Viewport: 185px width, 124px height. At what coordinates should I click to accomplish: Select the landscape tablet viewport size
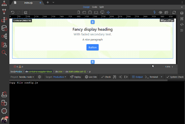coord(84,12)
